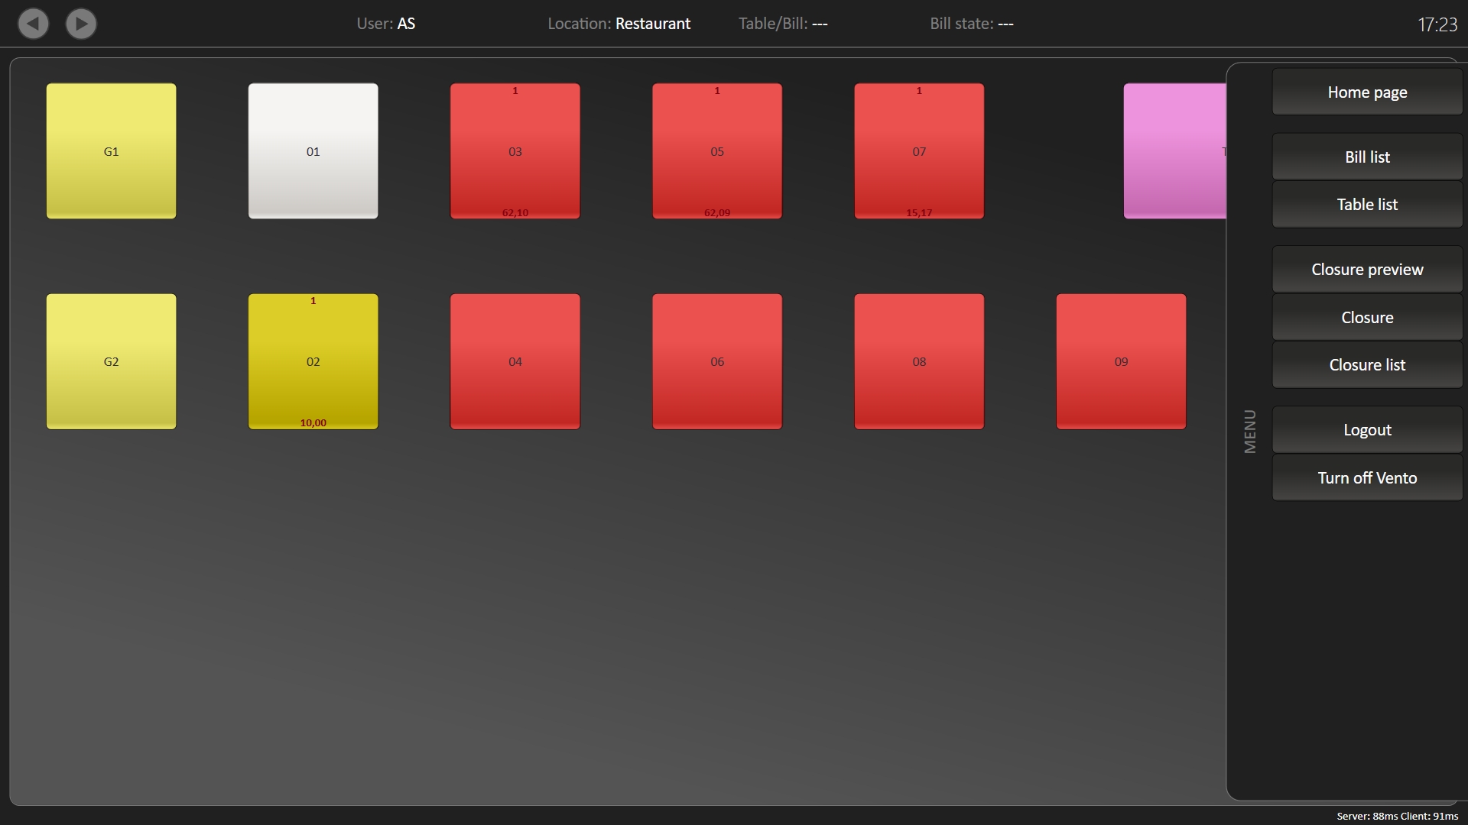Click the Closure button

1367,318
